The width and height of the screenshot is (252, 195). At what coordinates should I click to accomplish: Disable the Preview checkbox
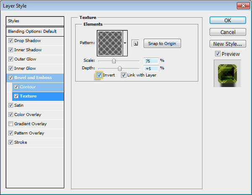[217, 54]
